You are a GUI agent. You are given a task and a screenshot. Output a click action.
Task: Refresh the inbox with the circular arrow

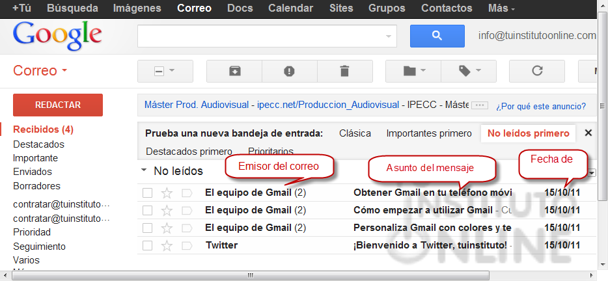tap(536, 72)
